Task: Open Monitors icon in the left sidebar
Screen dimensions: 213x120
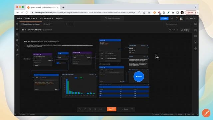Action: [17, 45]
